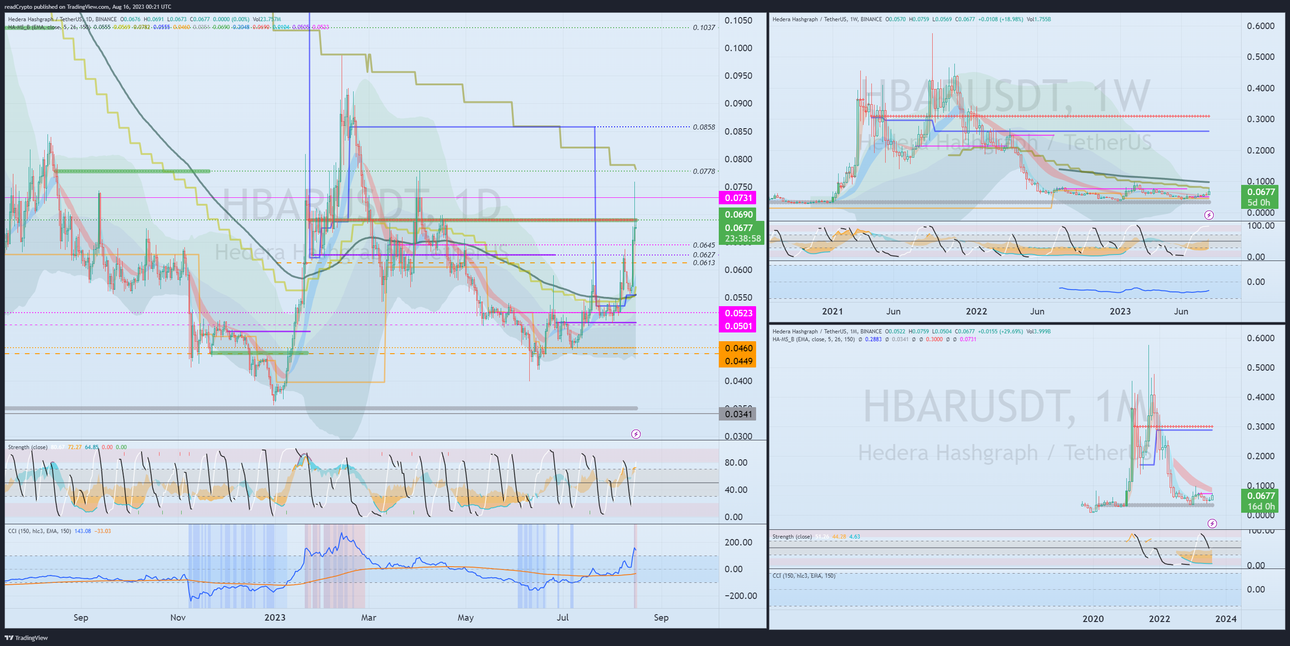Click the 2022 label on the weekly time axis

976,312
